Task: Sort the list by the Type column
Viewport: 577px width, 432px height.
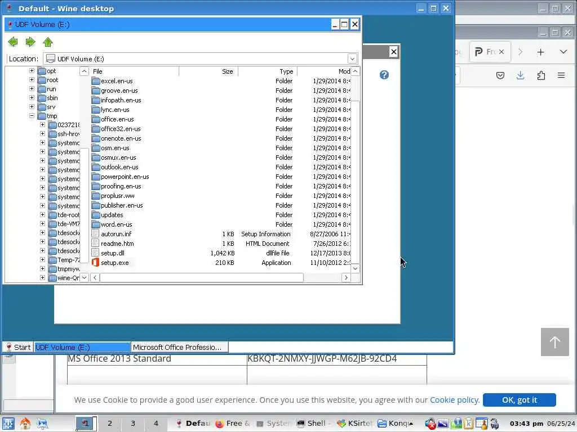Action: [x=268, y=71]
